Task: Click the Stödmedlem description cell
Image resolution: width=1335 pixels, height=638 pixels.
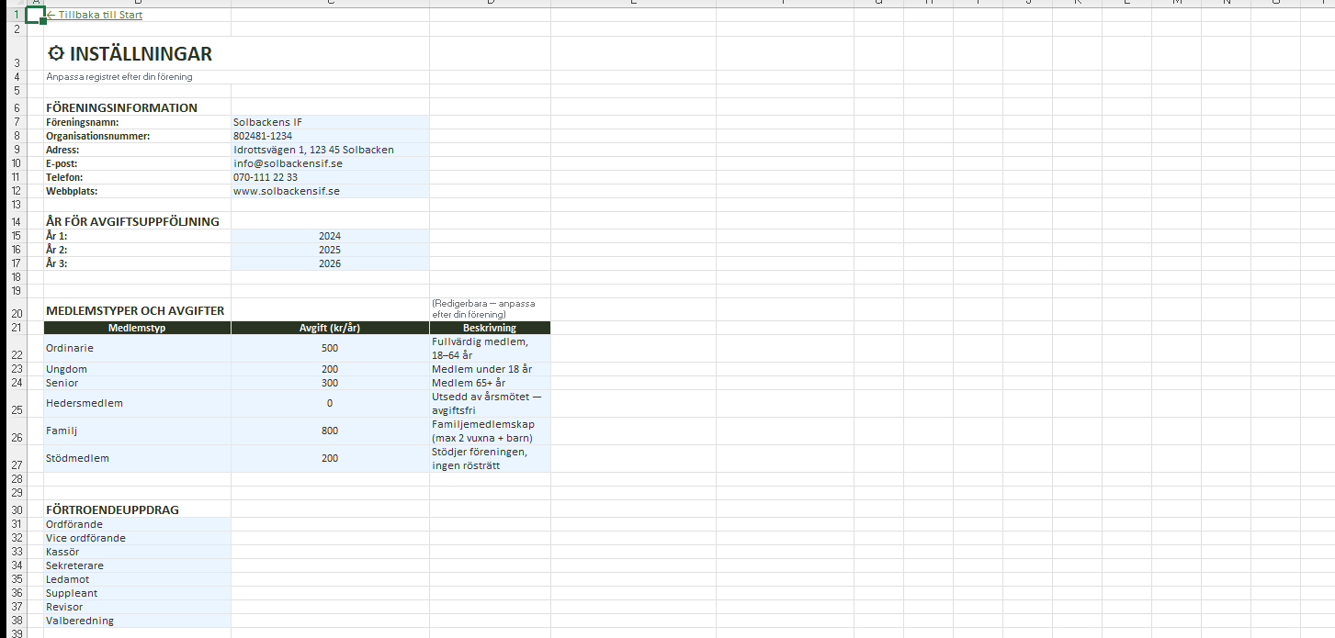Action: pos(489,458)
